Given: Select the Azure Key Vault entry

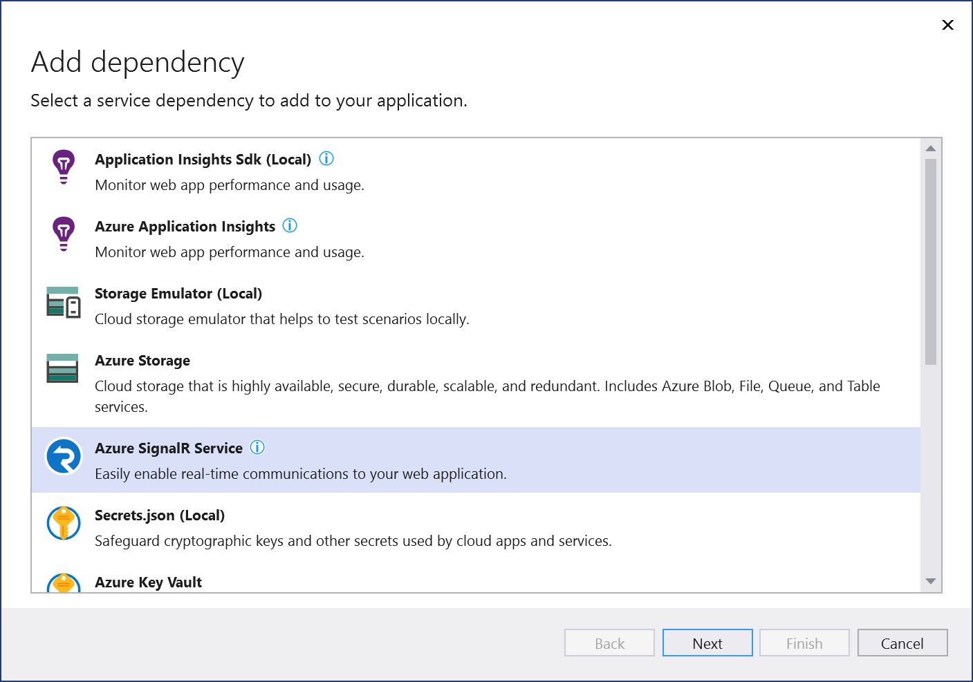Looking at the screenshot, I should pos(148,582).
